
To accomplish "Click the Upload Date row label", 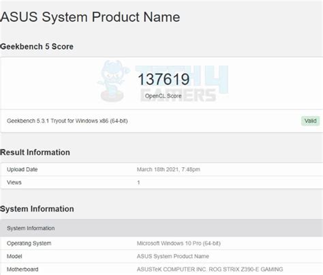I will pyautogui.click(x=22, y=169).
